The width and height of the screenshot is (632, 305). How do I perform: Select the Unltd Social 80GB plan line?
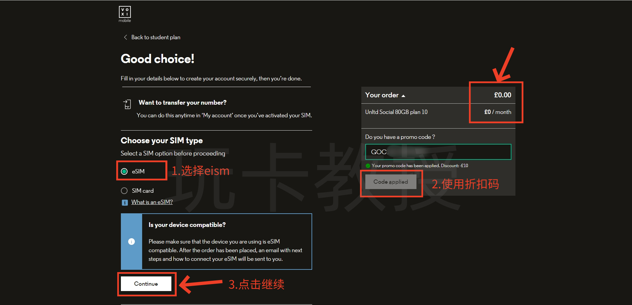pos(396,112)
